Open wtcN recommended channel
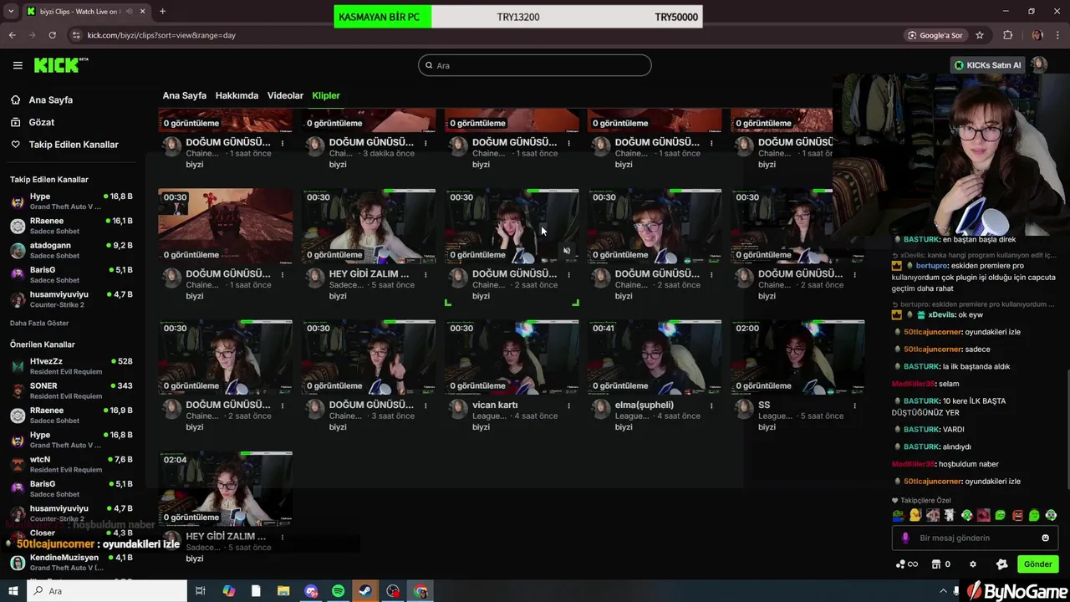1070x602 pixels. [x=71, y=464]
